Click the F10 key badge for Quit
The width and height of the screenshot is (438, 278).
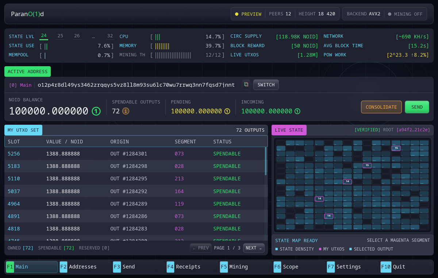(386, 267)
